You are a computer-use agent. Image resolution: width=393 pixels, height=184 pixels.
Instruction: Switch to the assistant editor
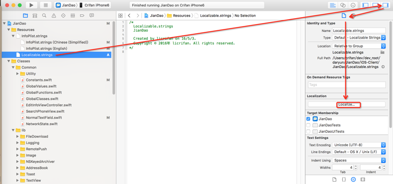pyautogui.click(x=342, y=5)
